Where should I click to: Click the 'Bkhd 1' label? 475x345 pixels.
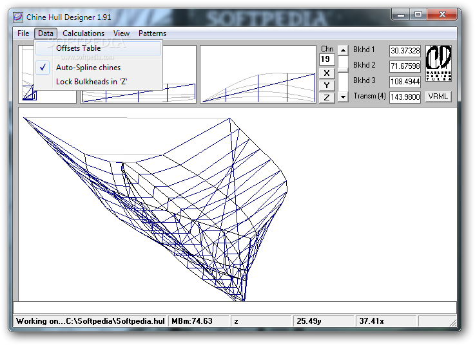pos(364,50)
